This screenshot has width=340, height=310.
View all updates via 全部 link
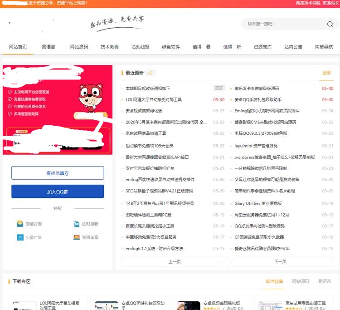pos(326,73)
